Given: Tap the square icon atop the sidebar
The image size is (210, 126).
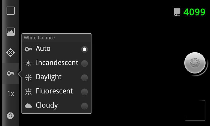Looking at the screenshot, I should [x=10, y=11].
